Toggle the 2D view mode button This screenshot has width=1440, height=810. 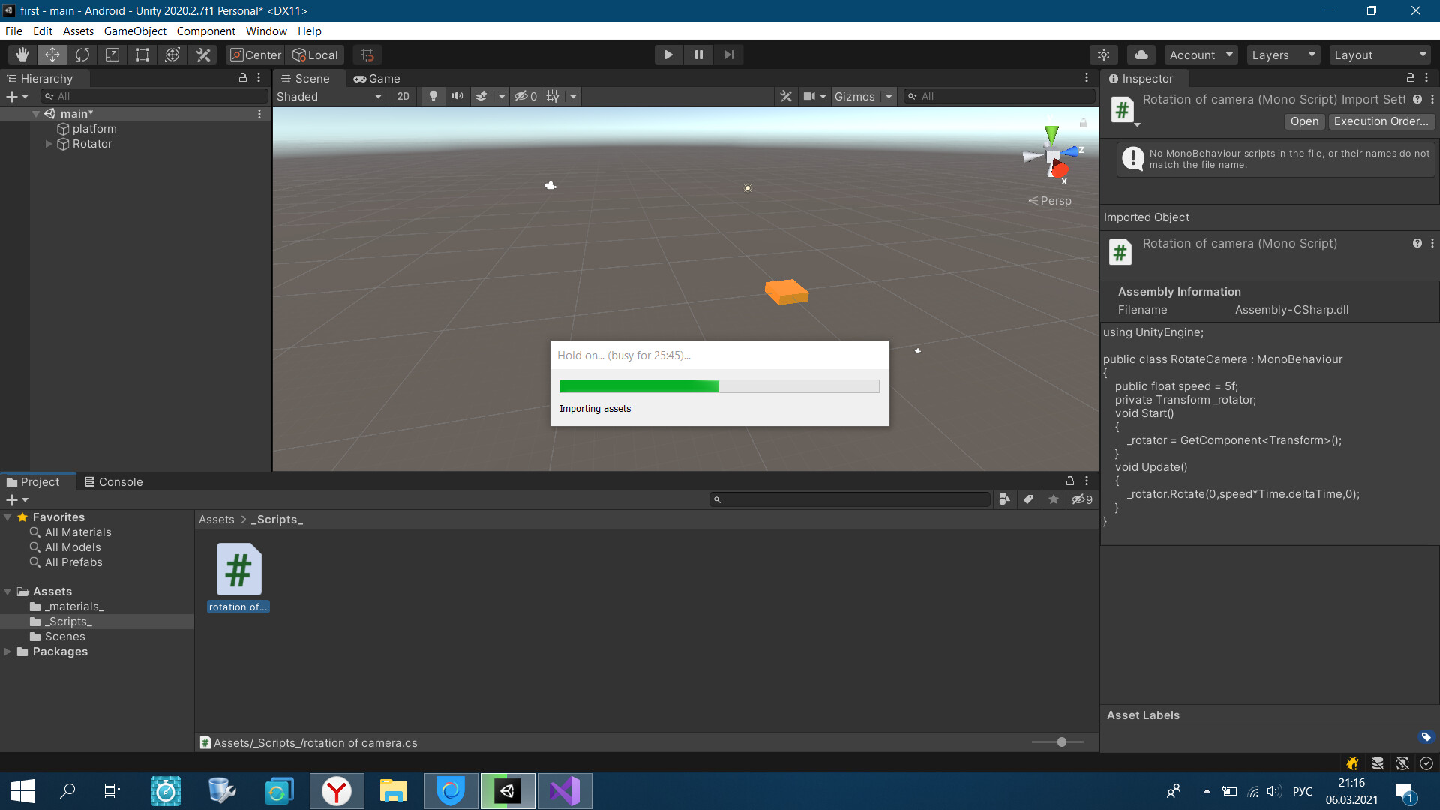tap(403, 96)
